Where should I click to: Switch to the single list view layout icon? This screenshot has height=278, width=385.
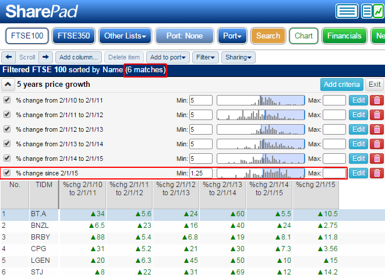pos(347,11)
